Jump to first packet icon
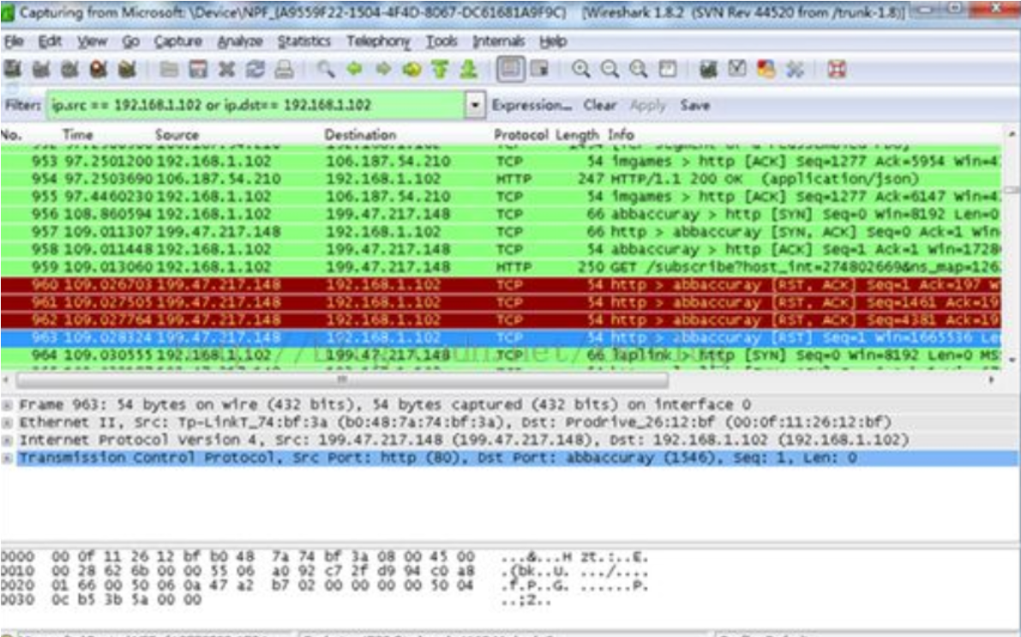The height and width of the screenshot is (637, 1021). 440,68
